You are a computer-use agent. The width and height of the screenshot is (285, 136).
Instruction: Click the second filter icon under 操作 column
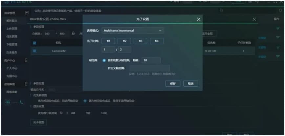click(x=278, y=38)
